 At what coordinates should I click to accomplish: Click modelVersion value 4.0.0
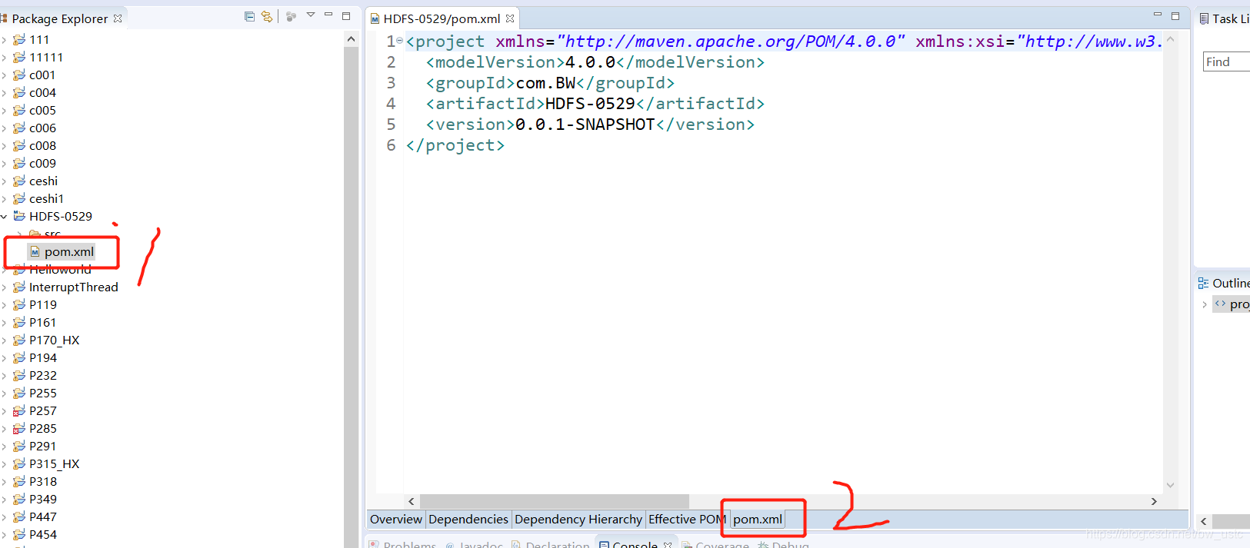point(590,62)
